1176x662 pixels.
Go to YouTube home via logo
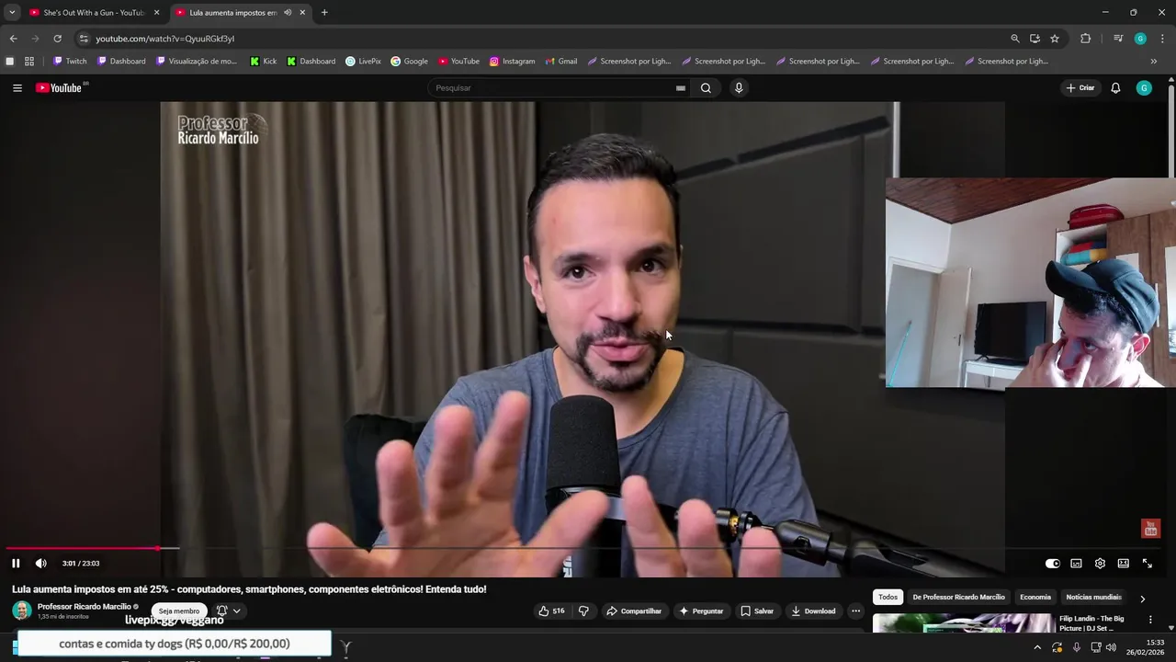[59, 88]
